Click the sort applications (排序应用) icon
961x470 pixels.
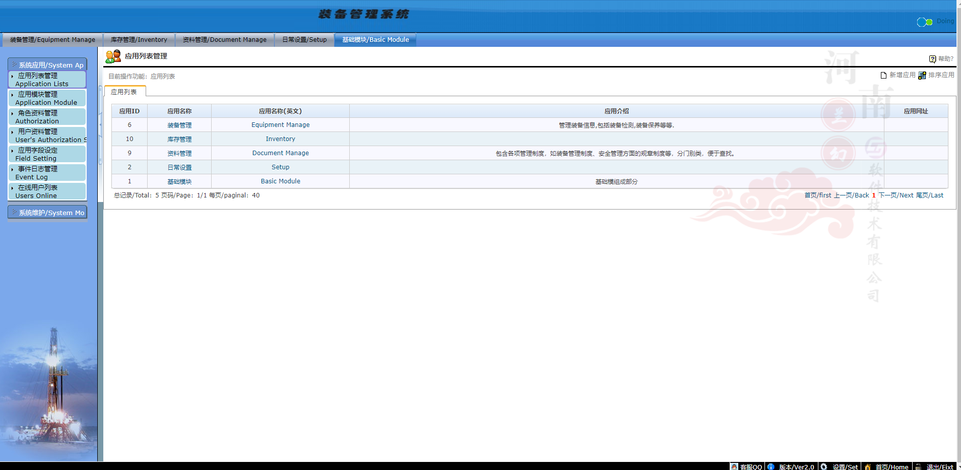tap(922, 75)
